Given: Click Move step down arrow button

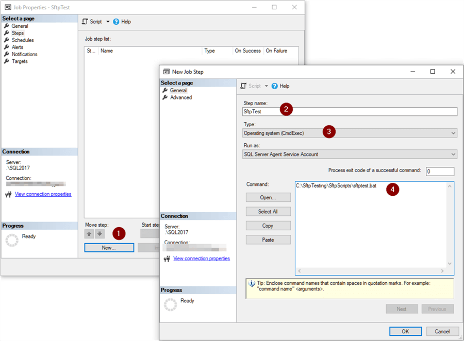Looking at the screenshot, I should coord(100,234).
